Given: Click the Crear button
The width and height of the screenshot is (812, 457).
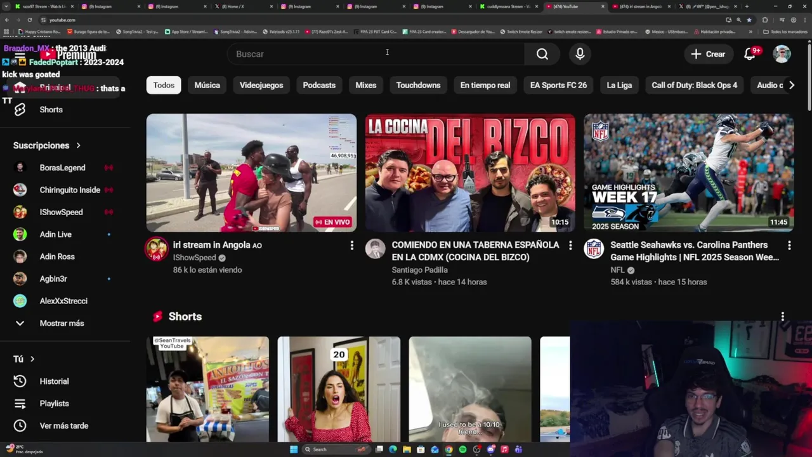Looking at the screenshot, I should pos(709,54).
